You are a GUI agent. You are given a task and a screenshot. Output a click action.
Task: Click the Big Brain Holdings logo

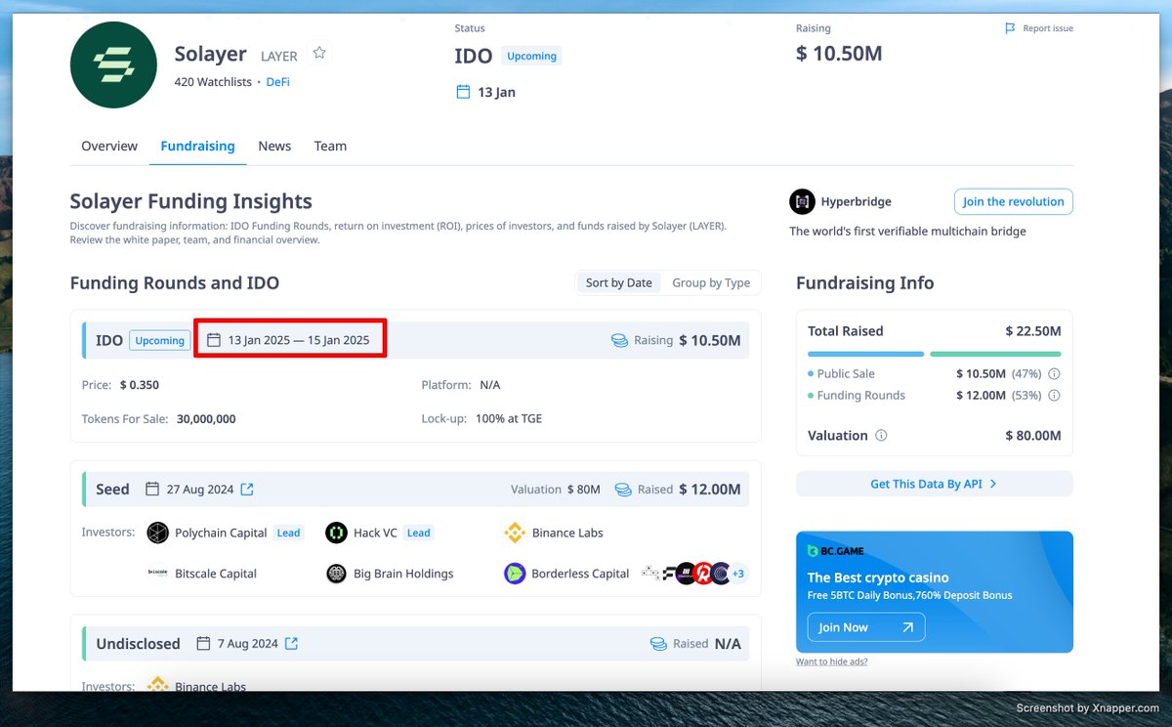336,574
